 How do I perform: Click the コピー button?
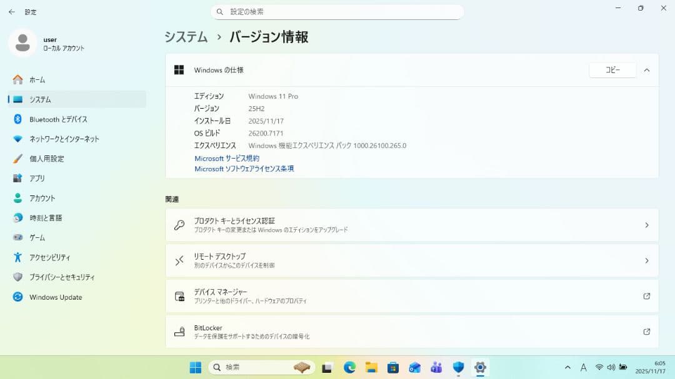pos(612,70)
